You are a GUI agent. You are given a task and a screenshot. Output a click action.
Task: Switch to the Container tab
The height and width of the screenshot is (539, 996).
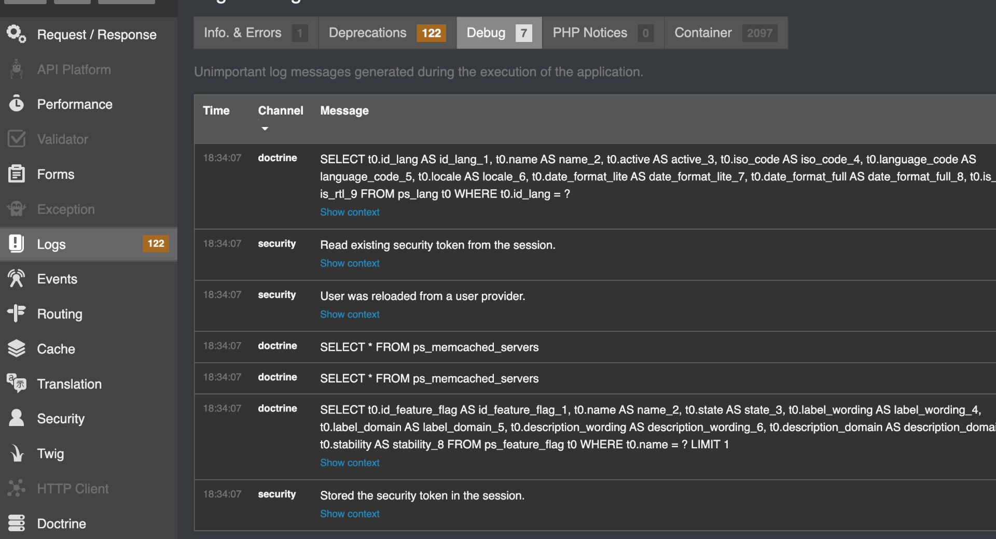(x=725, y=33)
